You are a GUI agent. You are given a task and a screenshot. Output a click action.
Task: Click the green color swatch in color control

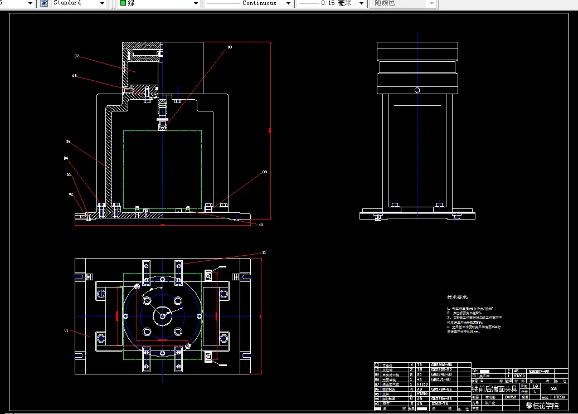123,3
